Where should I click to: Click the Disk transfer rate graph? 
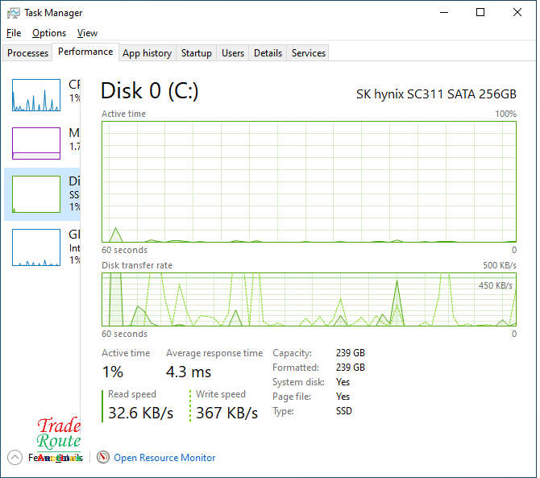[309, 299]
